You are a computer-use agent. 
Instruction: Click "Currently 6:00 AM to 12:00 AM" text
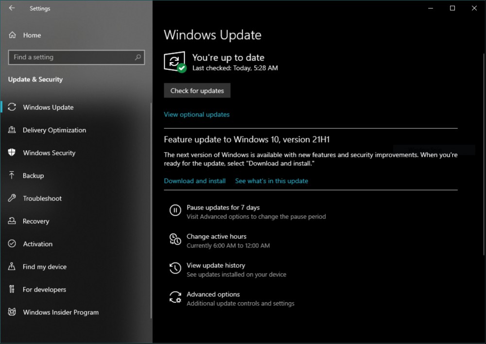pos(228,246)
